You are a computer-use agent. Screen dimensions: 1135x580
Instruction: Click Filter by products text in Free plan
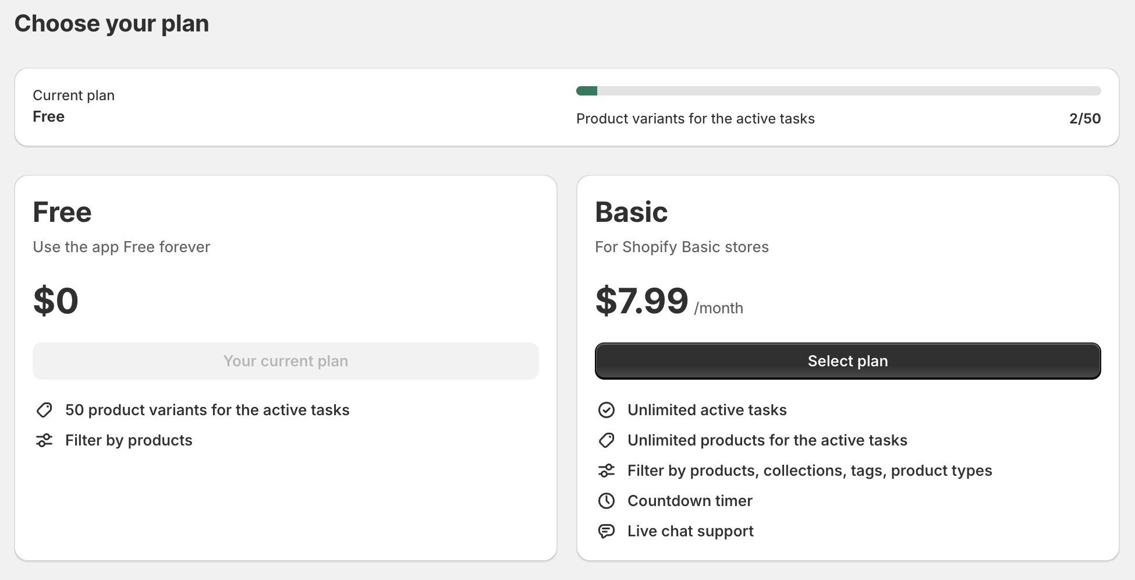coord(129,440)
